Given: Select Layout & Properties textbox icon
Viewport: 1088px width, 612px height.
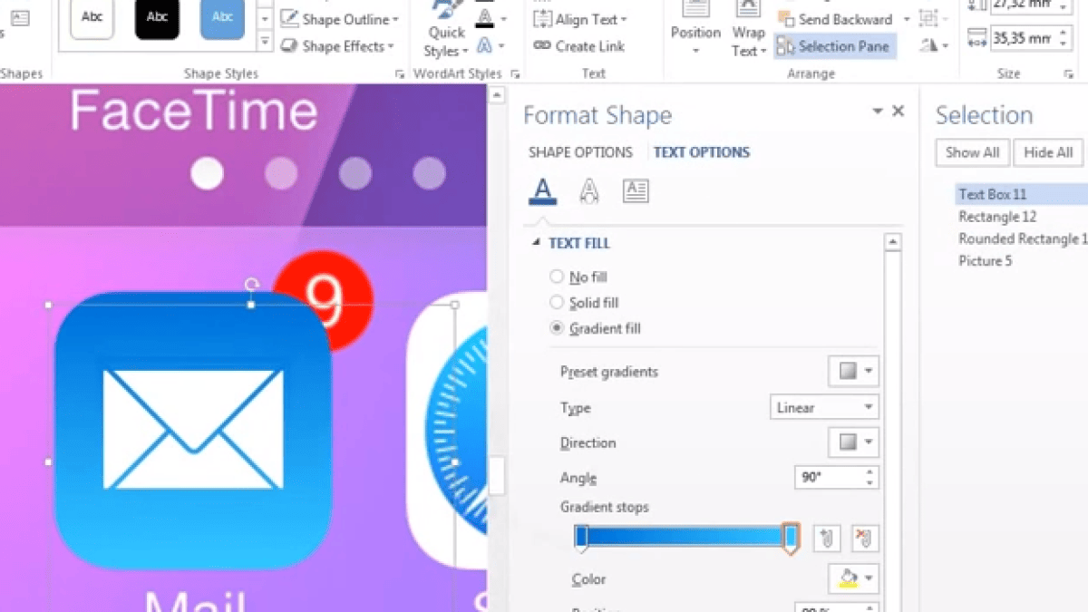Looking at the screenshot, I should pyautogui.click(x=636, y=190).
